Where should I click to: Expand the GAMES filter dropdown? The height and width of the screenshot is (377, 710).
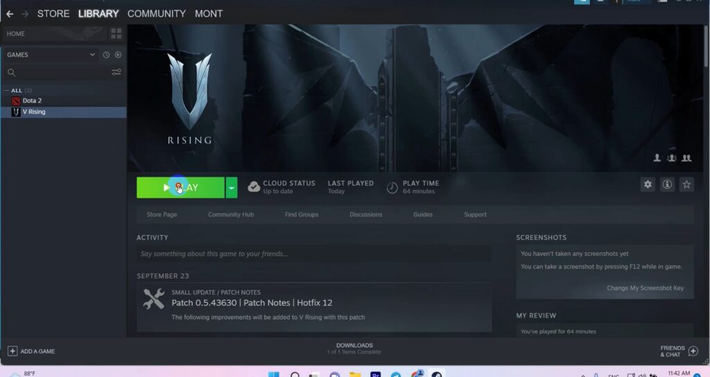pos(92,55)
